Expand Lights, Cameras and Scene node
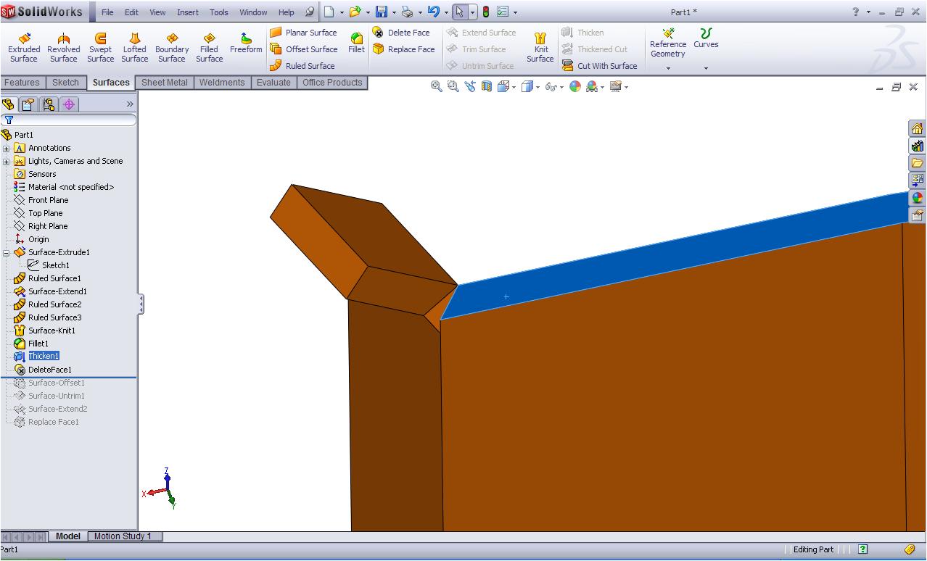927x561 pixels. pyautogui.click(x=7, y=161)
